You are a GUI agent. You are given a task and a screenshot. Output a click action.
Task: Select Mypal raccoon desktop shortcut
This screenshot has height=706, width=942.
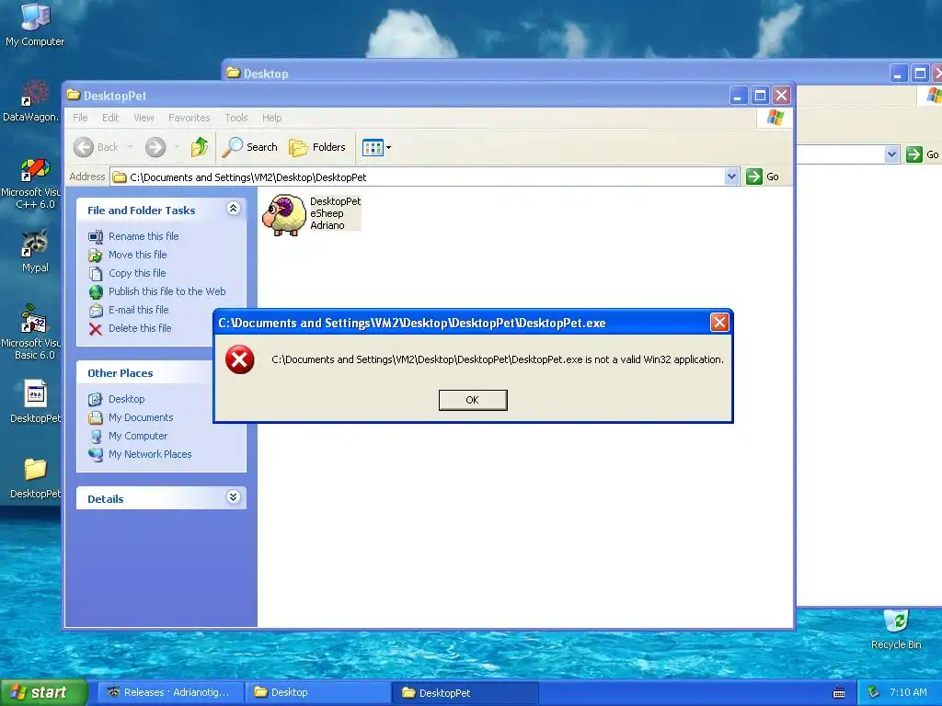coord(35,251)
